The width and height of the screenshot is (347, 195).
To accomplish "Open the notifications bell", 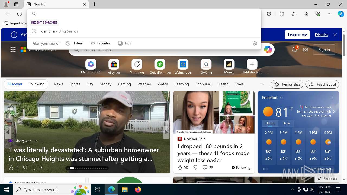I will (x=295, y=50).
